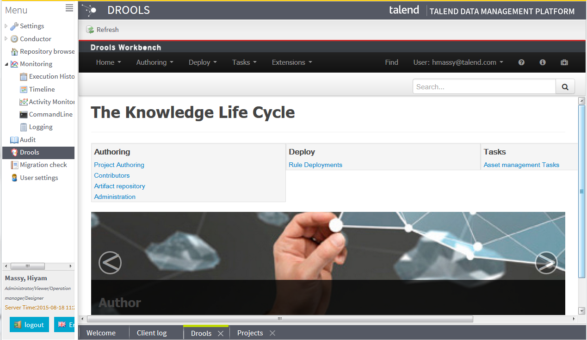
Task: Click the briefcase icon in Drools navbar
Action: point(564,62)
